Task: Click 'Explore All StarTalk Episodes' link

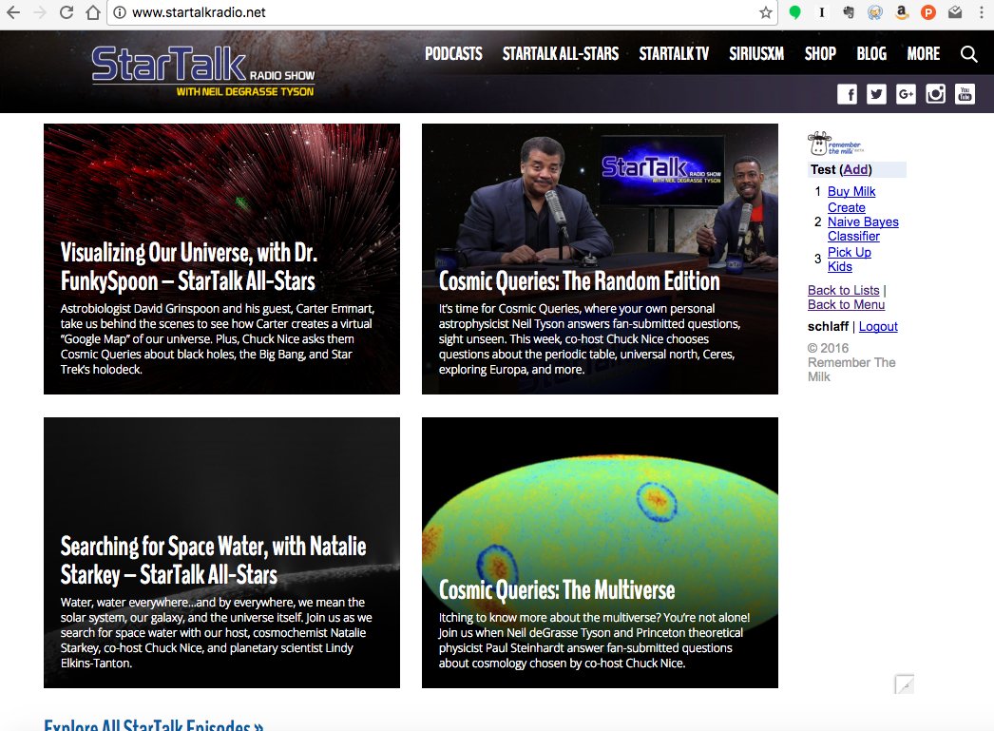Action: tap(153, 724)
